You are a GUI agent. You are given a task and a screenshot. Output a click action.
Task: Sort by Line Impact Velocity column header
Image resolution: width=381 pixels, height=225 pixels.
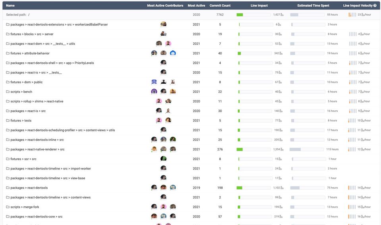pyautogui.click(x=358, y=5)
